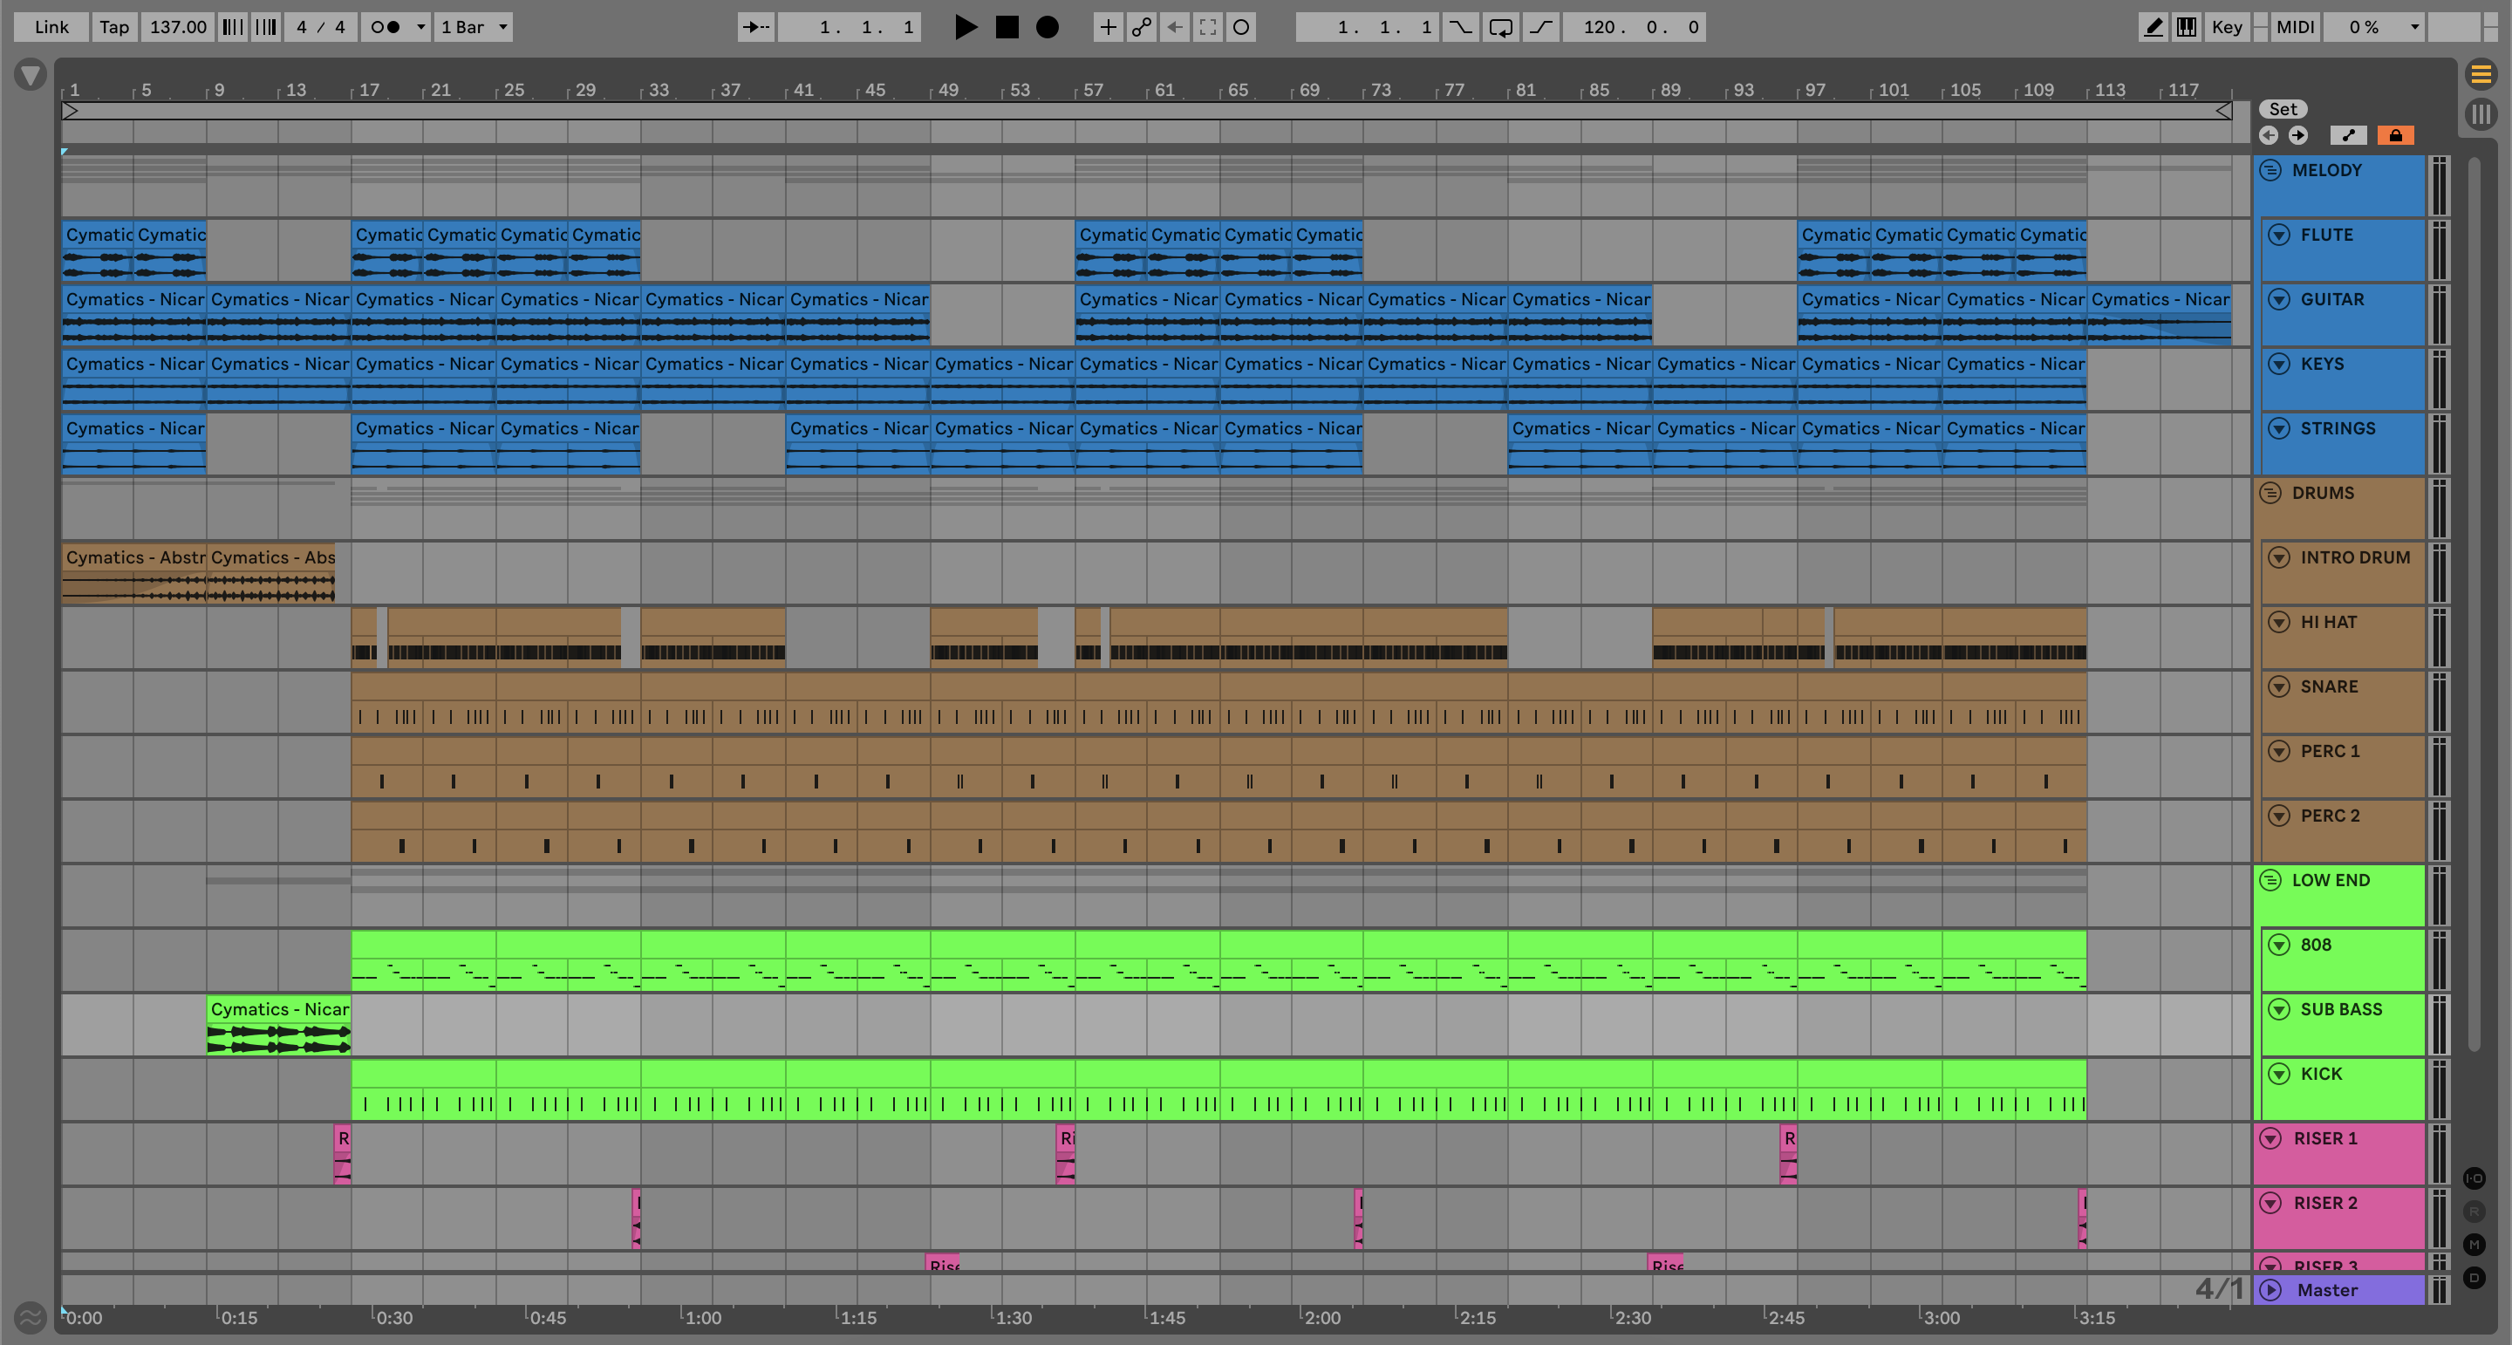Collapse the DRUMS group track
The width and height of the screenshot is (2512, 1345).
pyautogui.click(x=2270, y=493)
